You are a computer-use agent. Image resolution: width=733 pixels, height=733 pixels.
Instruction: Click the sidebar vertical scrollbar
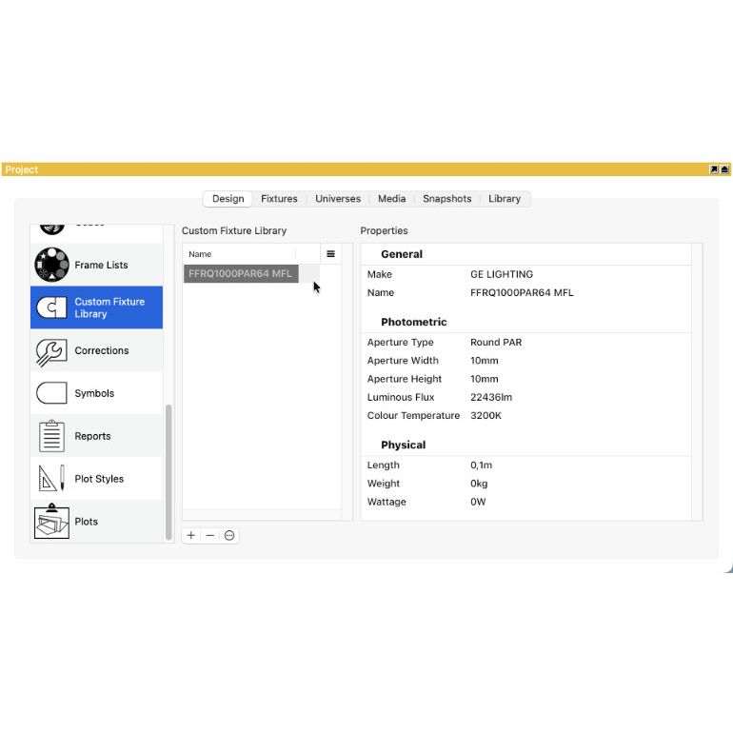[168, 471]
